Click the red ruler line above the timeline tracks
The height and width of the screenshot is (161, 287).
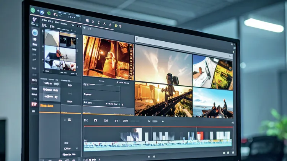[158, 127]
